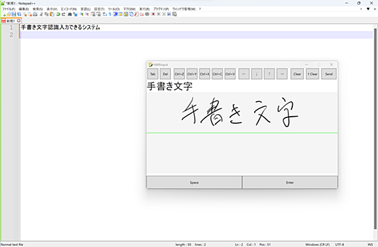Click the play recorded macro icon

pos(164,14)
